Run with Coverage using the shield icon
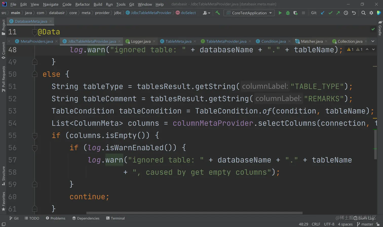 296,13
